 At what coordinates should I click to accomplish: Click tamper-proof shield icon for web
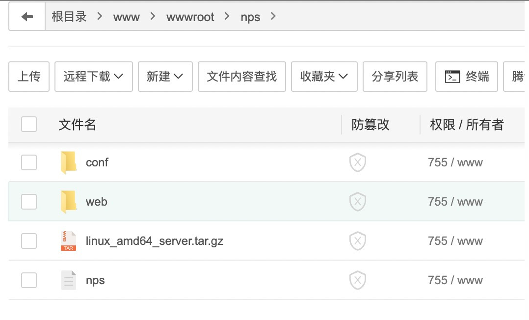[x=358, y=202]
